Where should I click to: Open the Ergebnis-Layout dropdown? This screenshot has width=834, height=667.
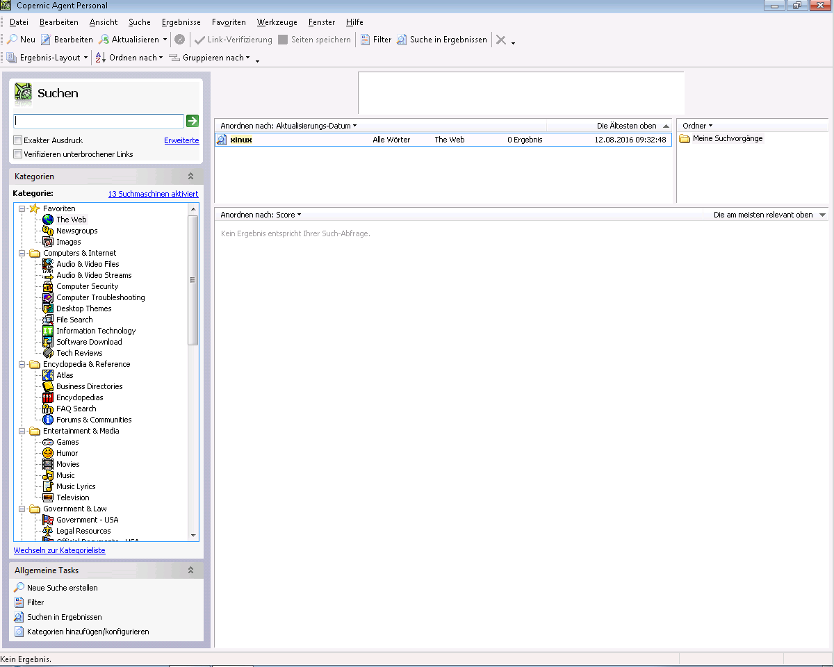tap(47, 58)
